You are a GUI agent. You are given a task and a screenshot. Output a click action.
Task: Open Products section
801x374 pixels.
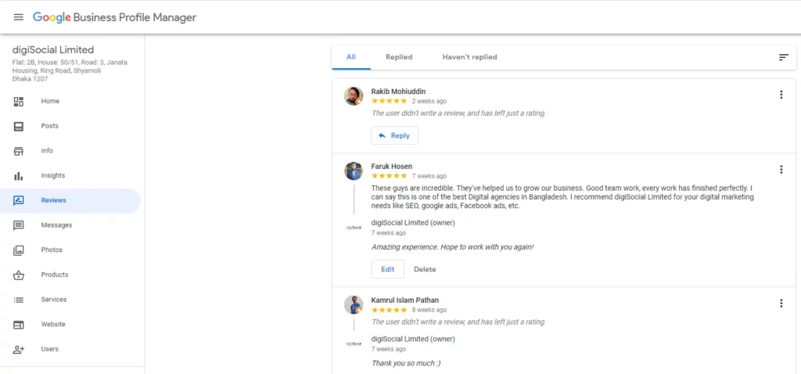point(55,275)
